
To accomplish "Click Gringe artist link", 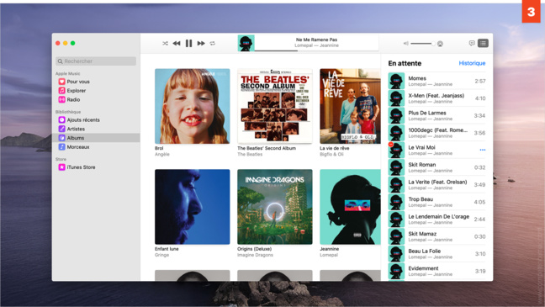I will 161,255.
